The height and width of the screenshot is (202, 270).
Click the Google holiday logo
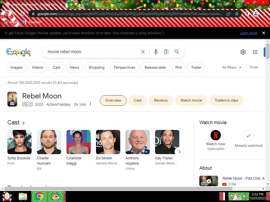click(18, 52)
